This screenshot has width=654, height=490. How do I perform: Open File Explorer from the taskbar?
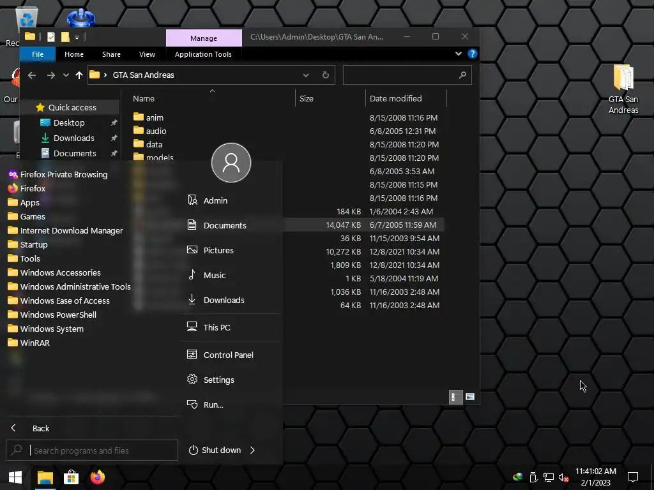[45, 477]
